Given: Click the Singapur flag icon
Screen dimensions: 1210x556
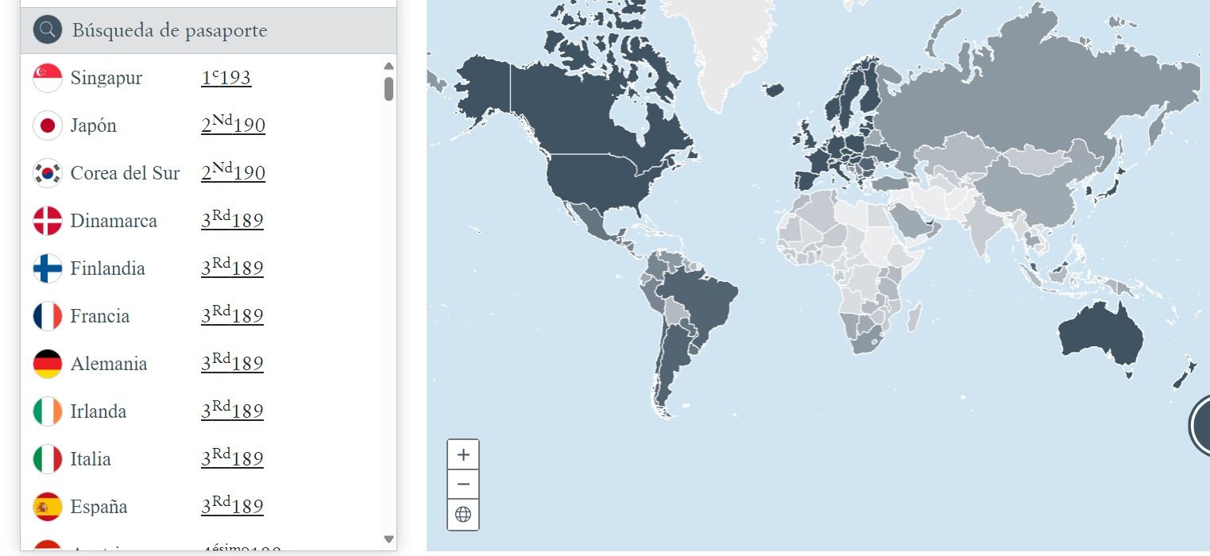Looking at the screenshot, I should click(48, 78).
